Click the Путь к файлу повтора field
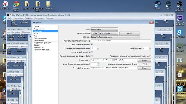 tap(114, 68)
